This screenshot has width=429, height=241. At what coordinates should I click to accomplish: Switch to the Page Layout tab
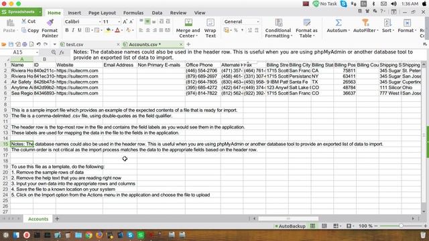tap(102, 13)
